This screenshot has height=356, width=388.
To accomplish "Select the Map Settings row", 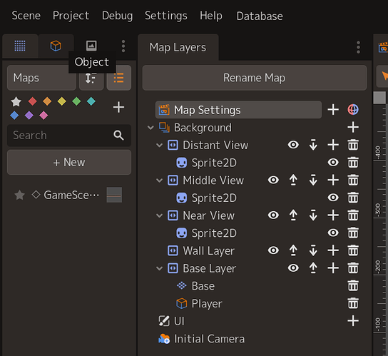I will click(238, 110).
